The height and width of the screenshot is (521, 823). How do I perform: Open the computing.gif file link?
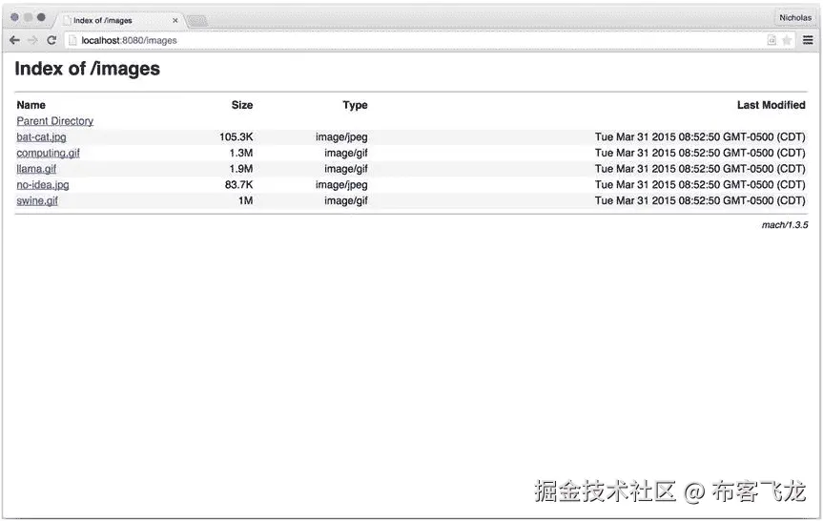click(x=49, y=153)
